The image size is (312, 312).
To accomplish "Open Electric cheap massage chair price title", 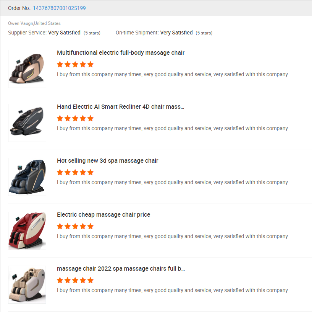I will point(103,215).
